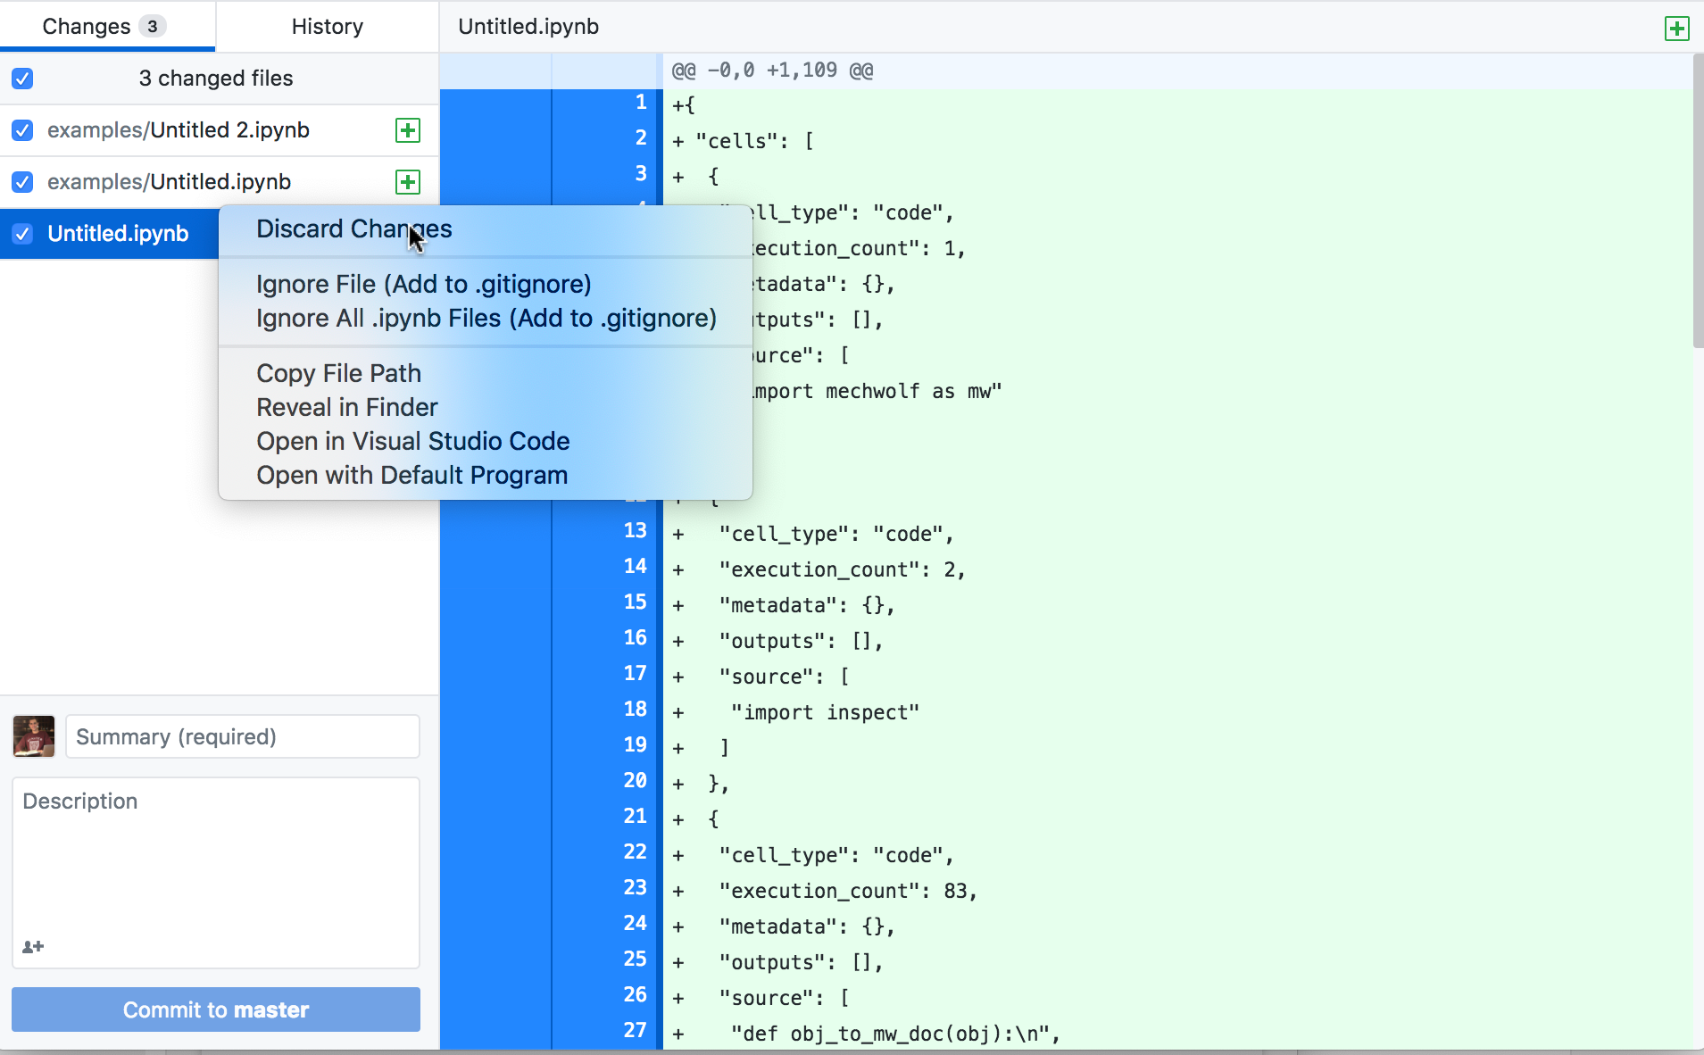Click the green plus icon beside examples/Untitled.ipynb
Screen dimensions: 1704x1055
[407, 181]
